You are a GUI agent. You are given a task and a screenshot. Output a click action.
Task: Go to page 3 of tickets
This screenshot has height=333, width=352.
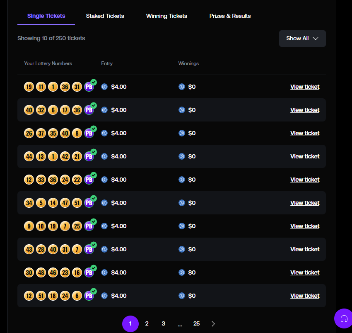point(164,323)
